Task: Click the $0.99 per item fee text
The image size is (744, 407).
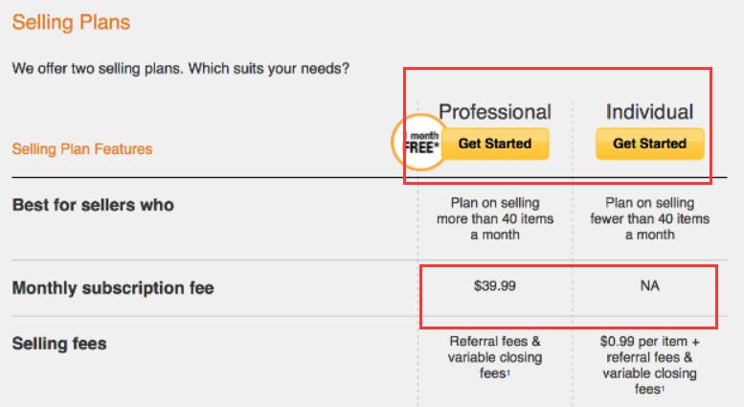Action: (649, 341)
